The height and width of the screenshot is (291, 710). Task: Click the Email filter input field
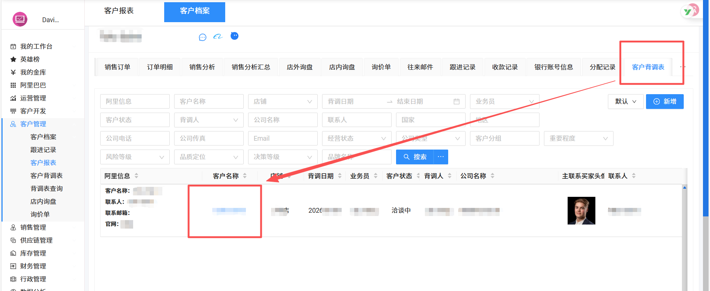[283, 138]
